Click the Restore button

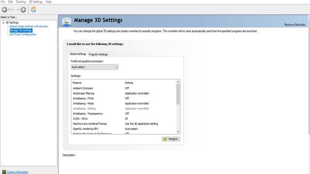tap(171, 139)
